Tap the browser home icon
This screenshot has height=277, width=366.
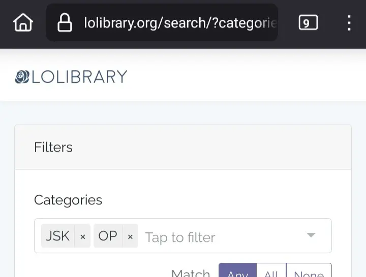click(23, 22)
